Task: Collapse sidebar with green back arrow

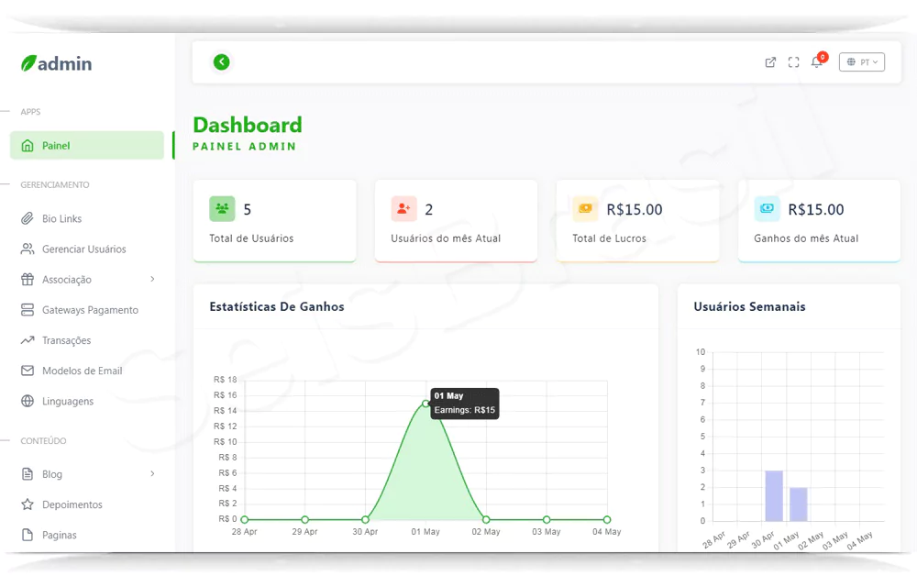Action: click(222, 62)
